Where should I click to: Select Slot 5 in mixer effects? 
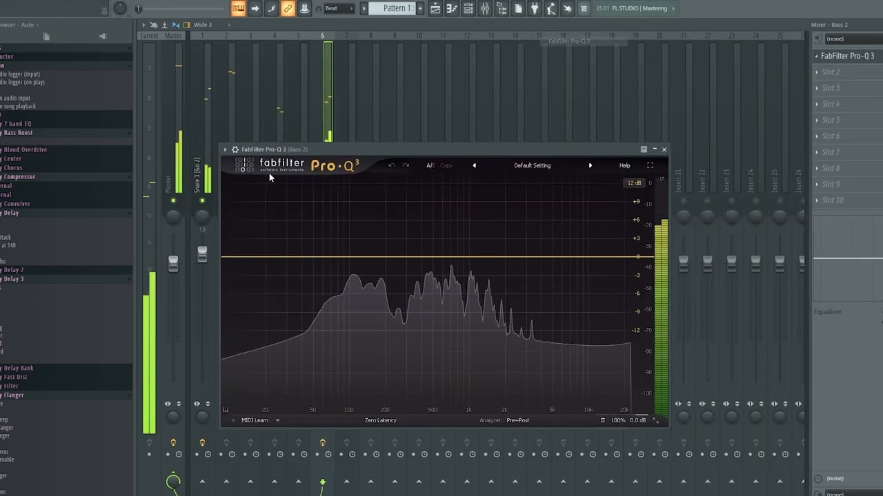coord(848,120)
